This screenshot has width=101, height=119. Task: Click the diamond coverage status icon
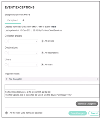tap(6, 113)
